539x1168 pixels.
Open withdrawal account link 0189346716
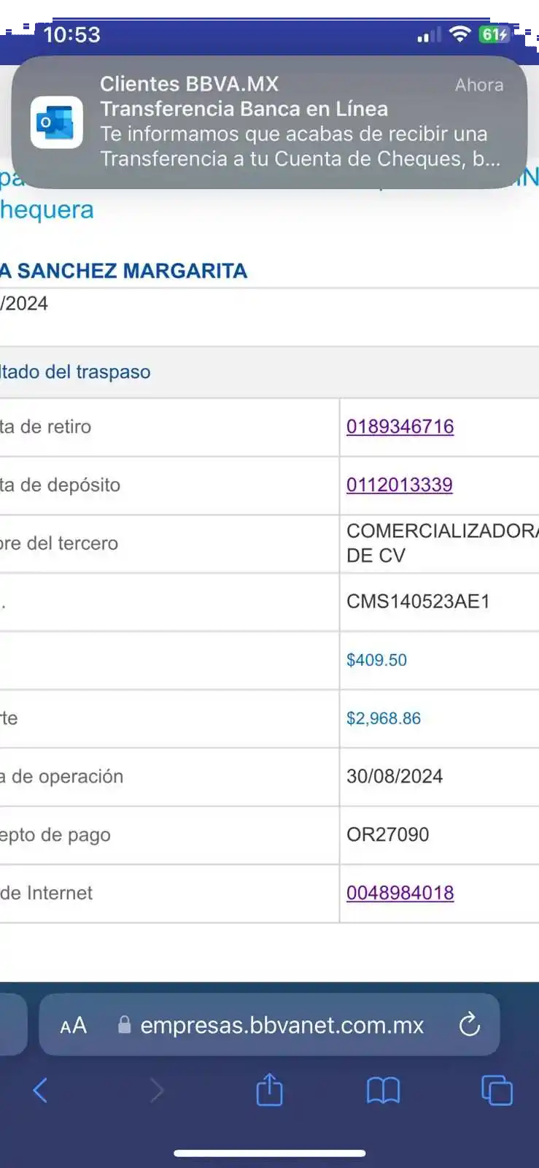pyautogui.click(x=400, y=427)
